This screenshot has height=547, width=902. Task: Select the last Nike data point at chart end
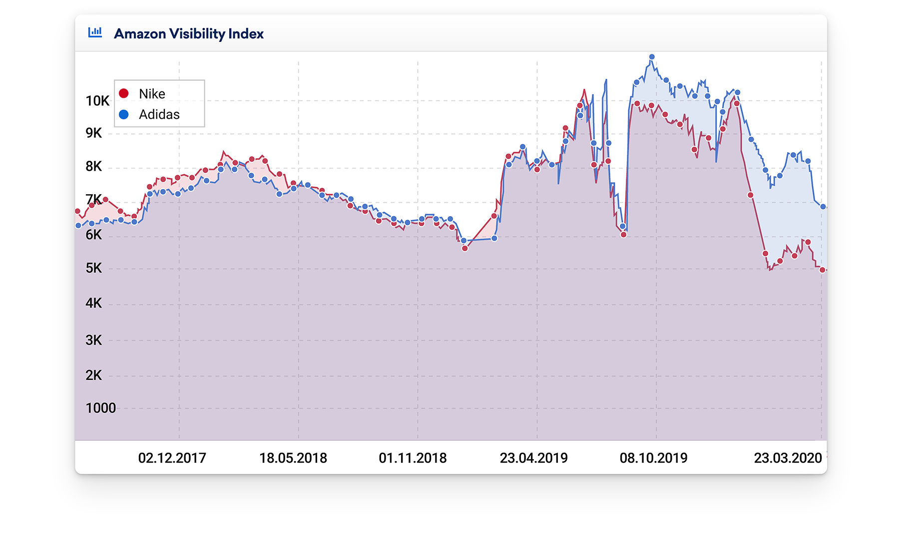[823, 270]
